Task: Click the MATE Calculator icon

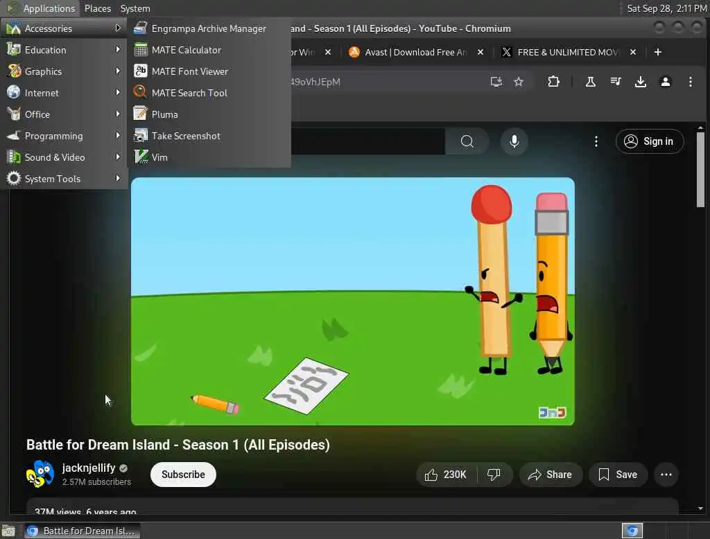Action: (140, 50)
